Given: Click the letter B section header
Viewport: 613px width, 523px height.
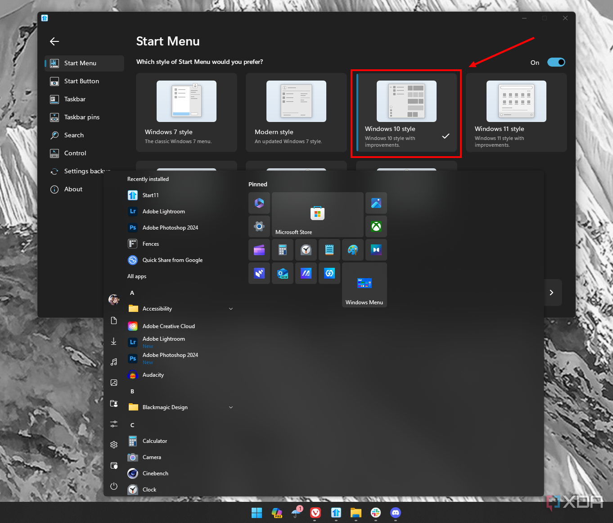Looking at the screenshot, I should [x=132, y=392].
